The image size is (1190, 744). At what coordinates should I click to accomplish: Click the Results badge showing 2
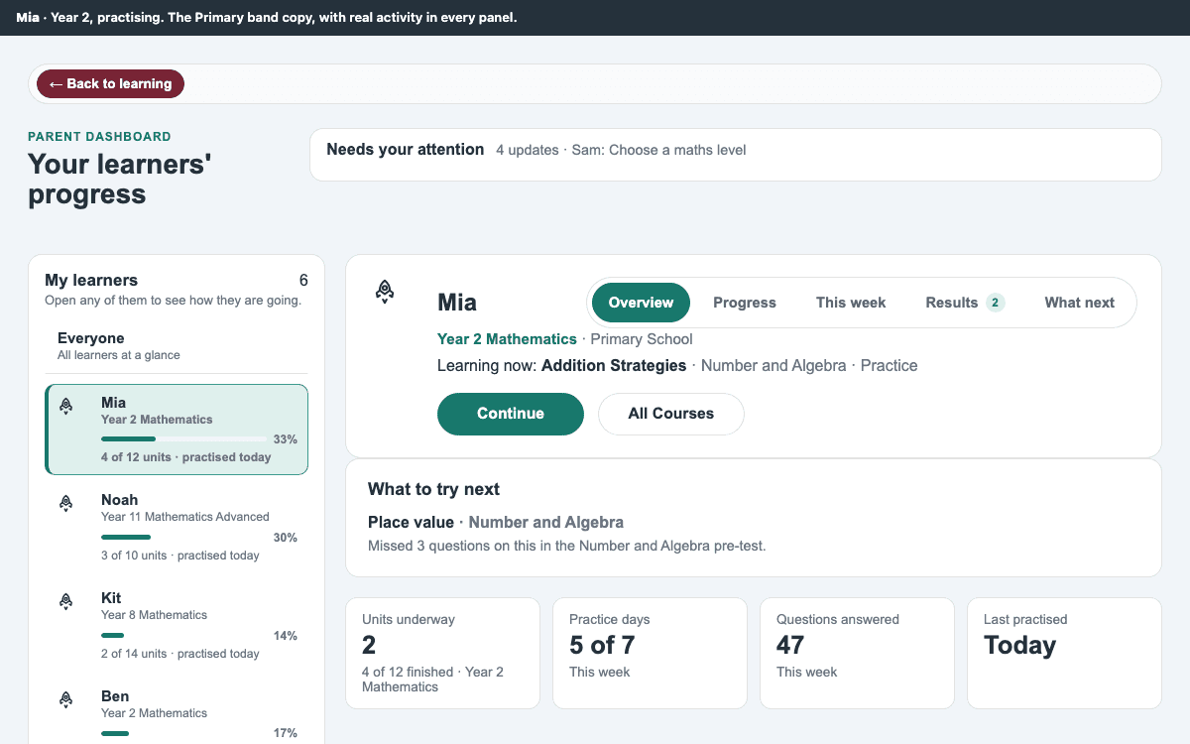(x=995, y=303)
